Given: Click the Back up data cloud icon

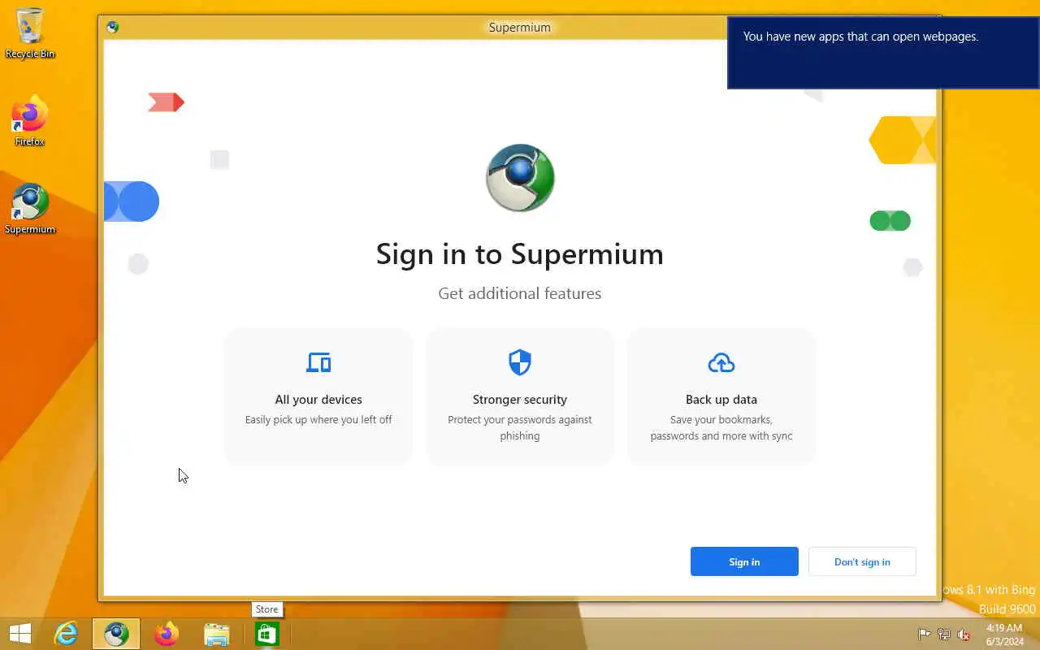Looking at the screenshot, I should click(x=721, y=362).
